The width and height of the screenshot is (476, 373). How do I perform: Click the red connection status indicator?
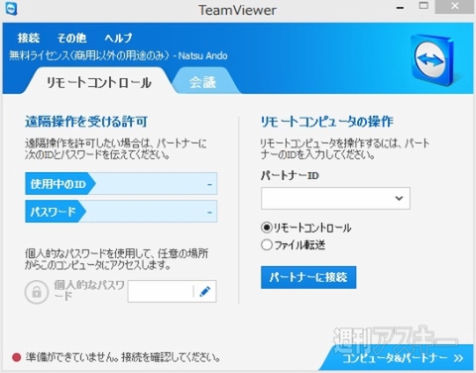click(16, 357)
